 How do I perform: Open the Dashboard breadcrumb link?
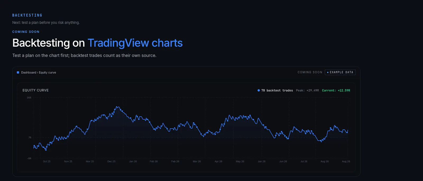[x=29, y=73]
